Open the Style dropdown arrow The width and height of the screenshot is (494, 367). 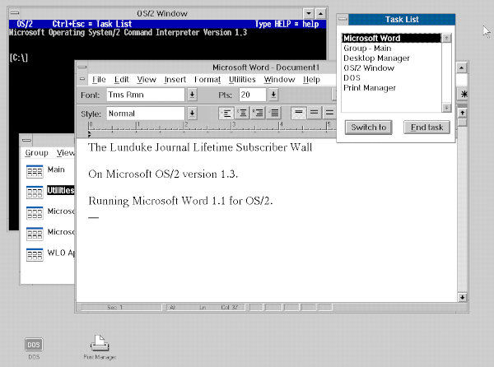(192, 114)
